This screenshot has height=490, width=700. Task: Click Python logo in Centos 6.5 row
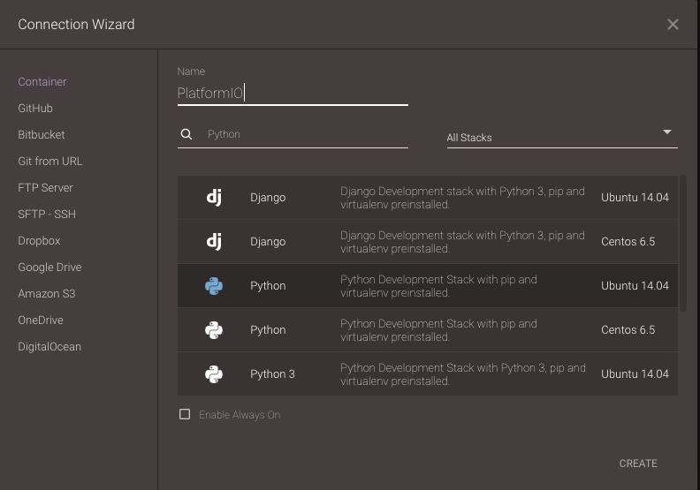[214, 330]
